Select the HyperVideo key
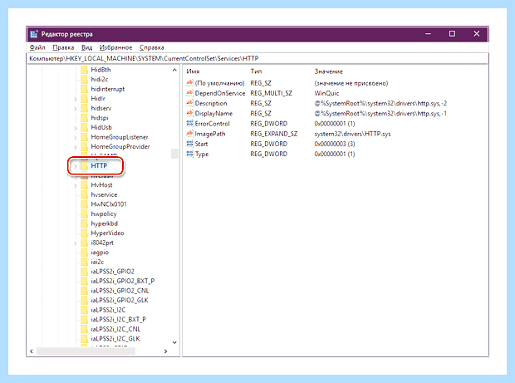 pos(107,233)
